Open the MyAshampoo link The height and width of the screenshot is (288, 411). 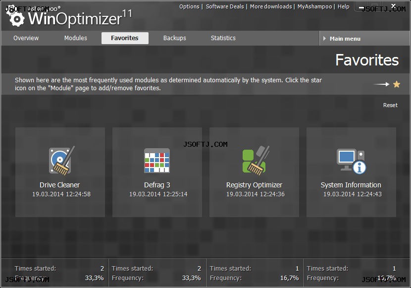(x=314, y=6)
